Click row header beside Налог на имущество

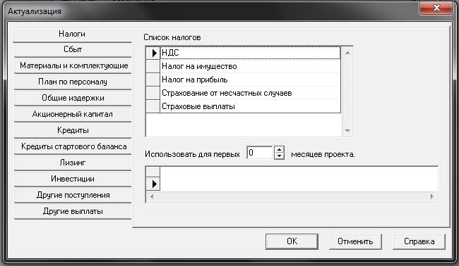tap(153, 66)
